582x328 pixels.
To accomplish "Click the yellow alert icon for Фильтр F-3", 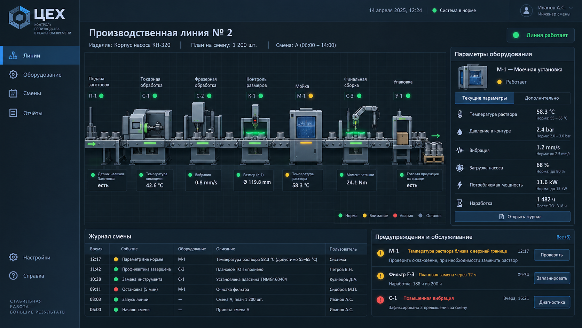I will (x=380, y=276).
